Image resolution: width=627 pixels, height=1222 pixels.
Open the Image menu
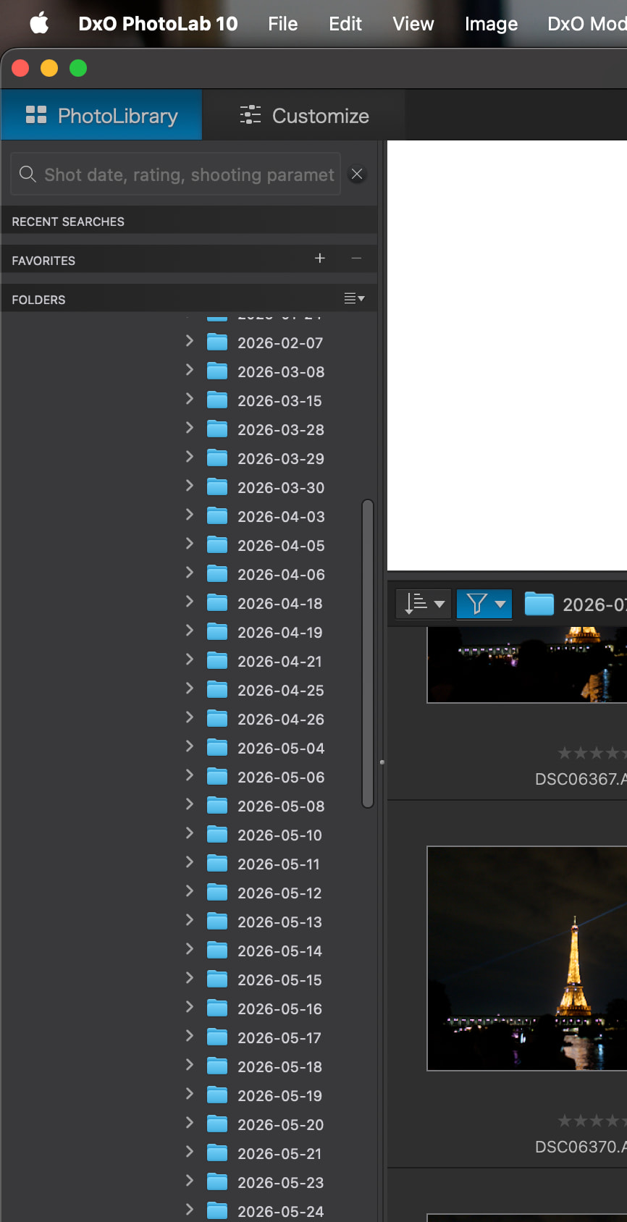491,24
